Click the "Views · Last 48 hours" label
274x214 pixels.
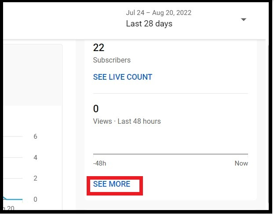point(127,121)
